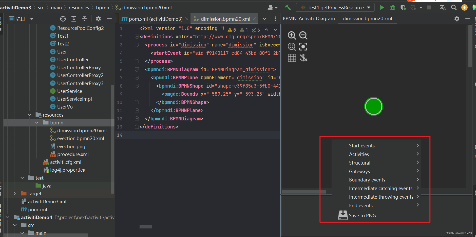
Task: Open Gateways submenu
Action: tap(376, 171)
